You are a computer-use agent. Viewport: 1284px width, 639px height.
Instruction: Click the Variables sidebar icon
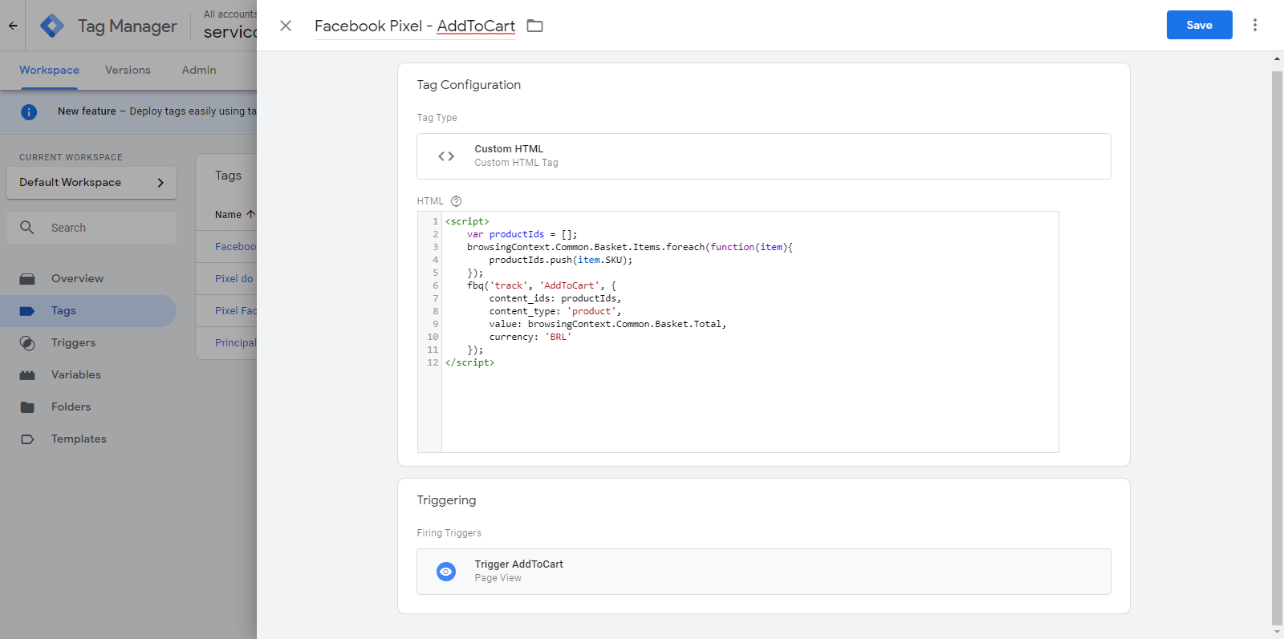[27, 375]
